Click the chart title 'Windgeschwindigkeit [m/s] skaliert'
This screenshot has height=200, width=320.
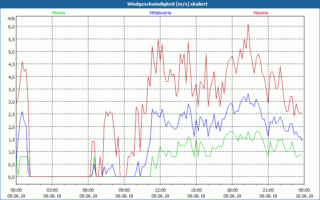167,4
